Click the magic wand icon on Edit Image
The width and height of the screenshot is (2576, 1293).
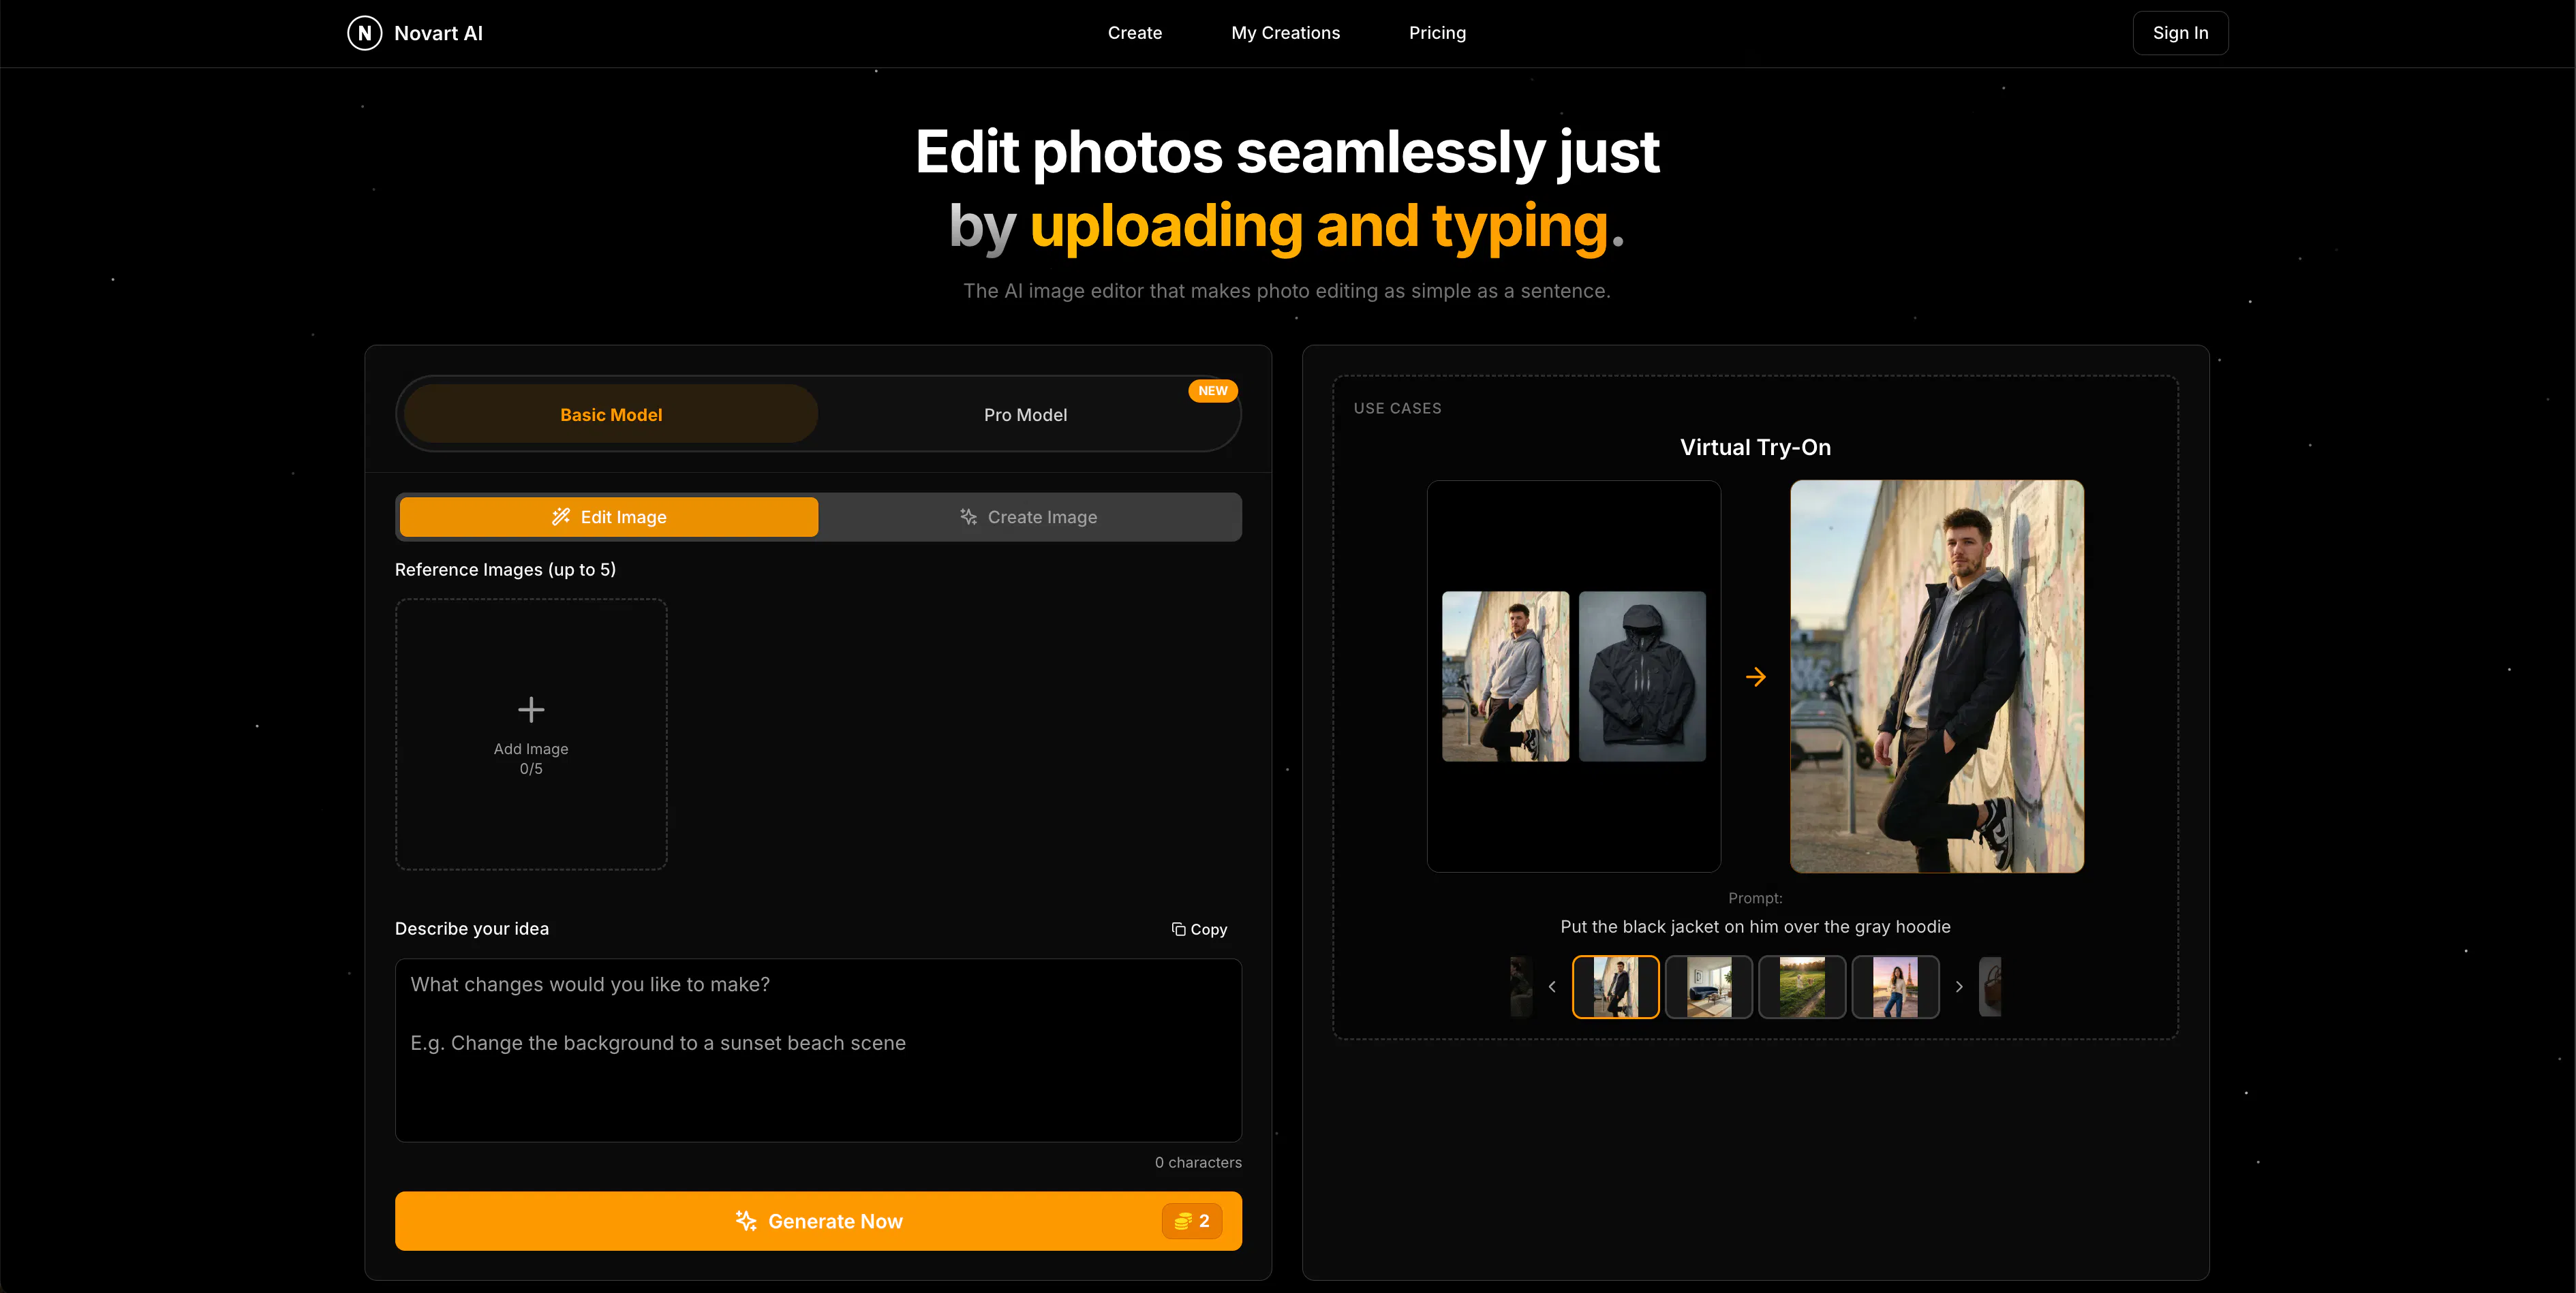pos(561,517)
